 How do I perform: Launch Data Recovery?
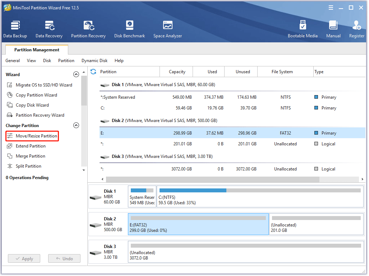coord(49,29)
